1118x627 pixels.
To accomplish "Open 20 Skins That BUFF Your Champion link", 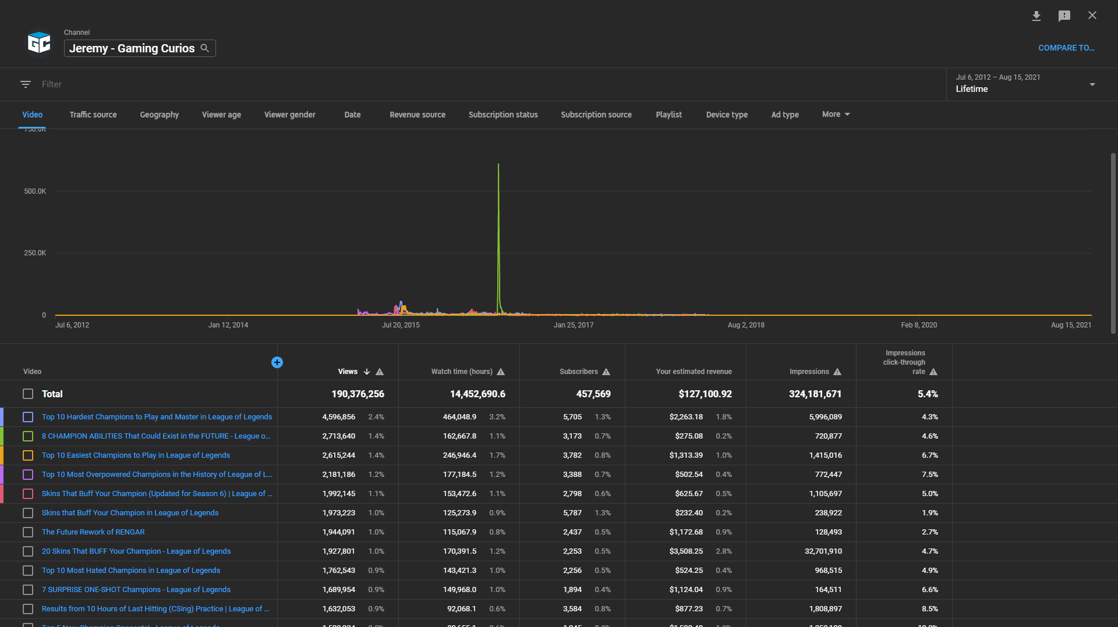I will click(x=136, y=551).
